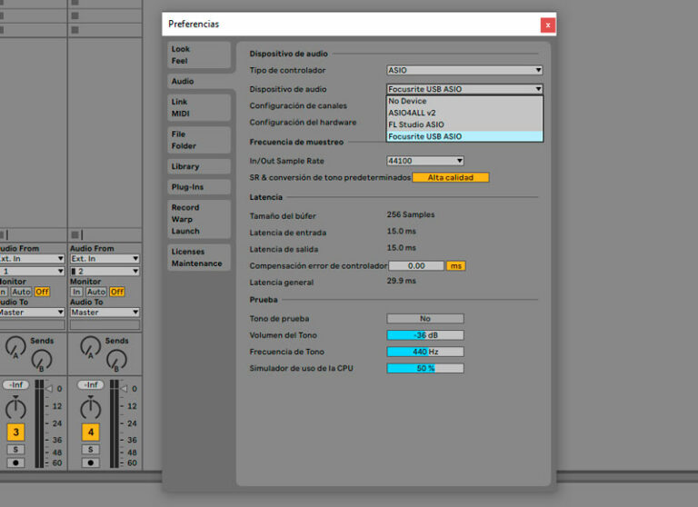Toggle the Tono de prueba switch
Image resolution: width=698 pixels, height=507 pixels.
pos(424,319)
